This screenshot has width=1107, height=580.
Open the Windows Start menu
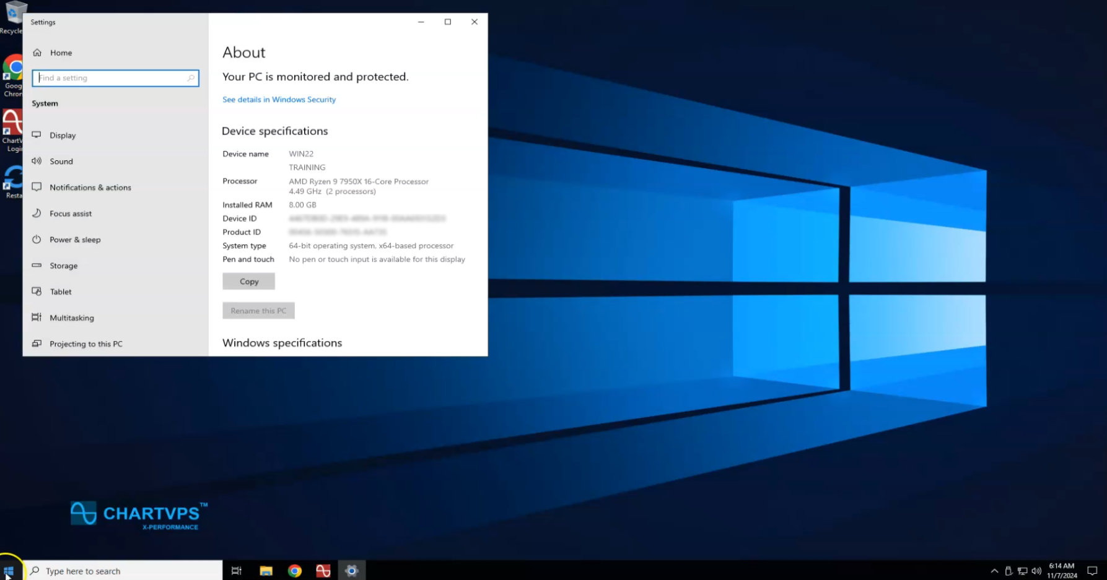tap(9, 571)
